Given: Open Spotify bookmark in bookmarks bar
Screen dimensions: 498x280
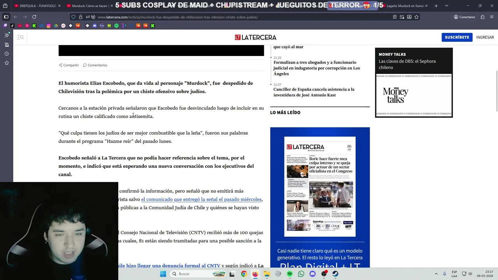Looking at the screenshot, I should 116,26.
